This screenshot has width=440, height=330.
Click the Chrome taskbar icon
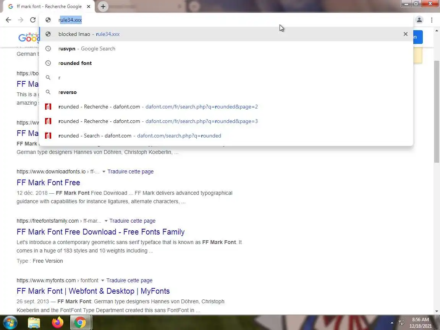[80, 323]
